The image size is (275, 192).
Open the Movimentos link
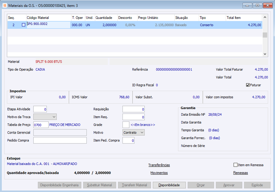click(159, 173)
